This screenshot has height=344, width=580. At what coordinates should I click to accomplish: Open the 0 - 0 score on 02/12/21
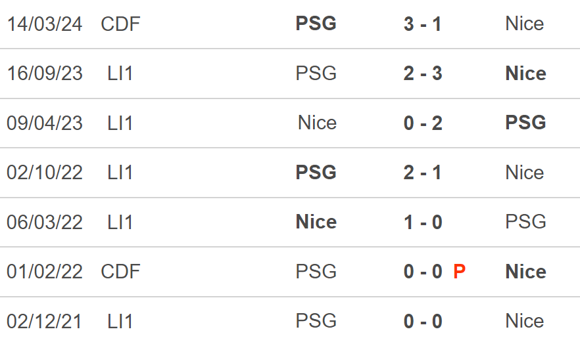423,322
